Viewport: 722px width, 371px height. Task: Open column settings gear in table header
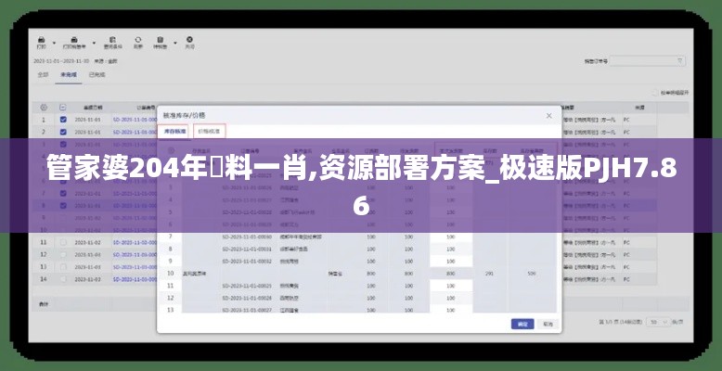43,108
